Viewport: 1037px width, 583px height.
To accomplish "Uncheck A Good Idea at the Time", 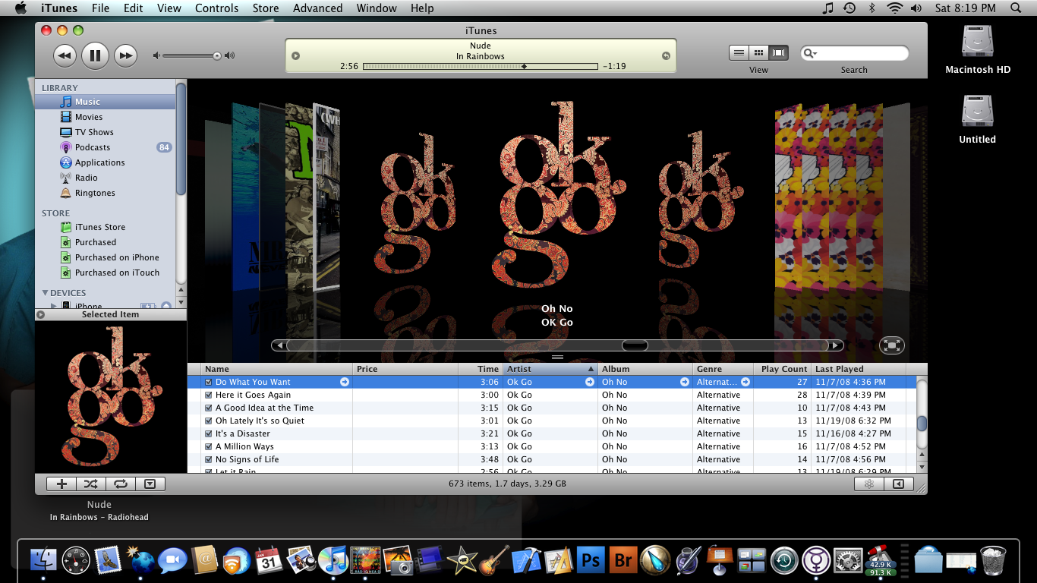I will pyautogui.click(x=209, y=408).
